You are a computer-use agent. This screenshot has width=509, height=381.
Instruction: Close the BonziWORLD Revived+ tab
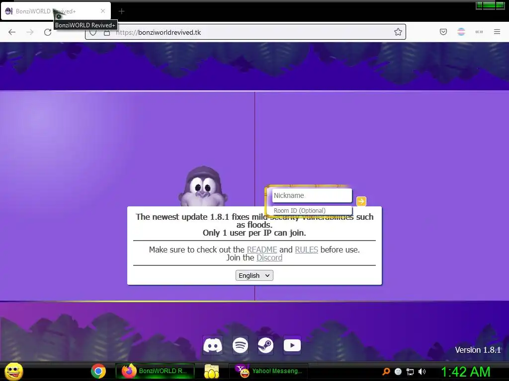[103, 11]
